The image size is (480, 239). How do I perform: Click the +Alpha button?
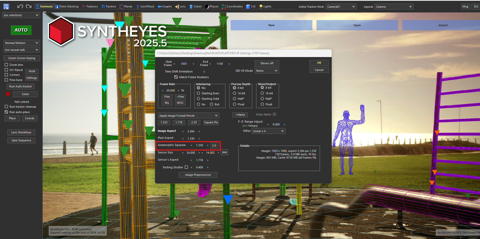240,115
